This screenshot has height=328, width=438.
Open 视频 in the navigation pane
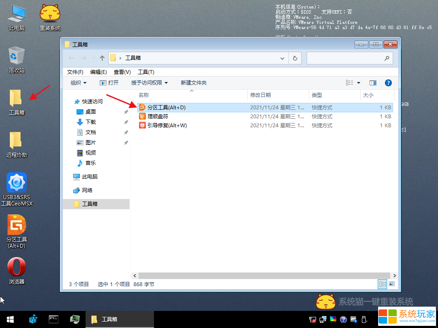[86, 152]
